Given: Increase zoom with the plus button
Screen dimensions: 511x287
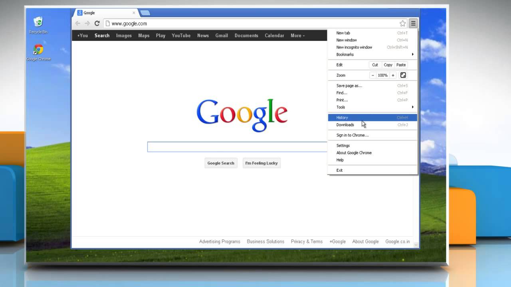Looking at the screenshot, I should [393, 75].
